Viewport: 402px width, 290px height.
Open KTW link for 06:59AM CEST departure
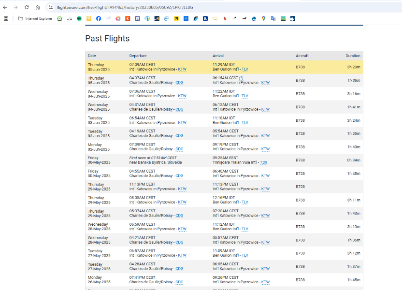tap(182, 229)
